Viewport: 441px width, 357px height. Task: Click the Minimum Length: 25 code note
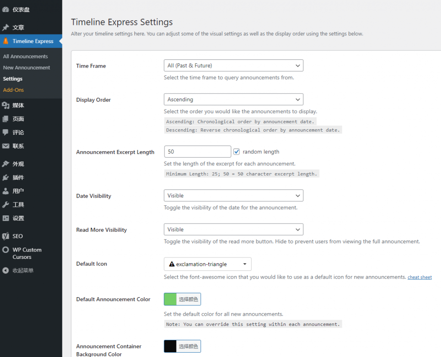click(x=242, y=174)
